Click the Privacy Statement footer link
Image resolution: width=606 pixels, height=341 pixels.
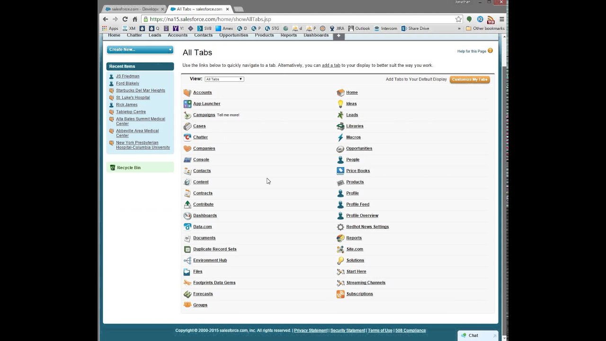coord(311,331)
